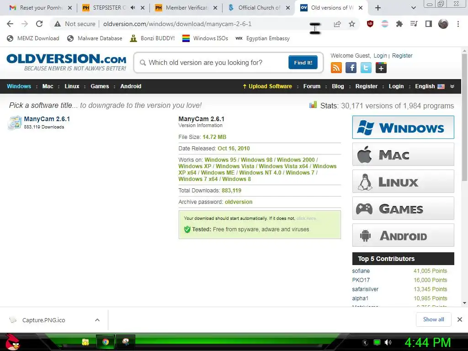
Task: Close the downloads bar
Action: [460, 319]
